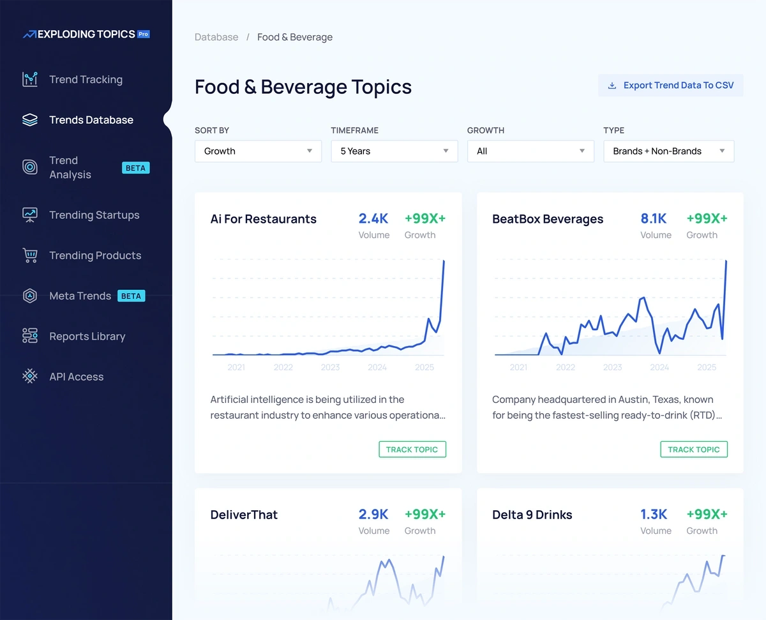The width and height of the screenshot is (766, 620).
Task: Click the Database breadcrumb link
Action: [216, 37]
